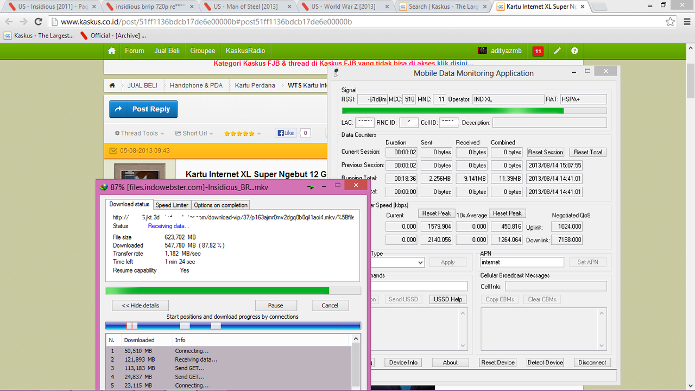This screenshot has height=391, width=695.
Task: Bookmark this page with the star icon
Action: click(x=671, y=22)
